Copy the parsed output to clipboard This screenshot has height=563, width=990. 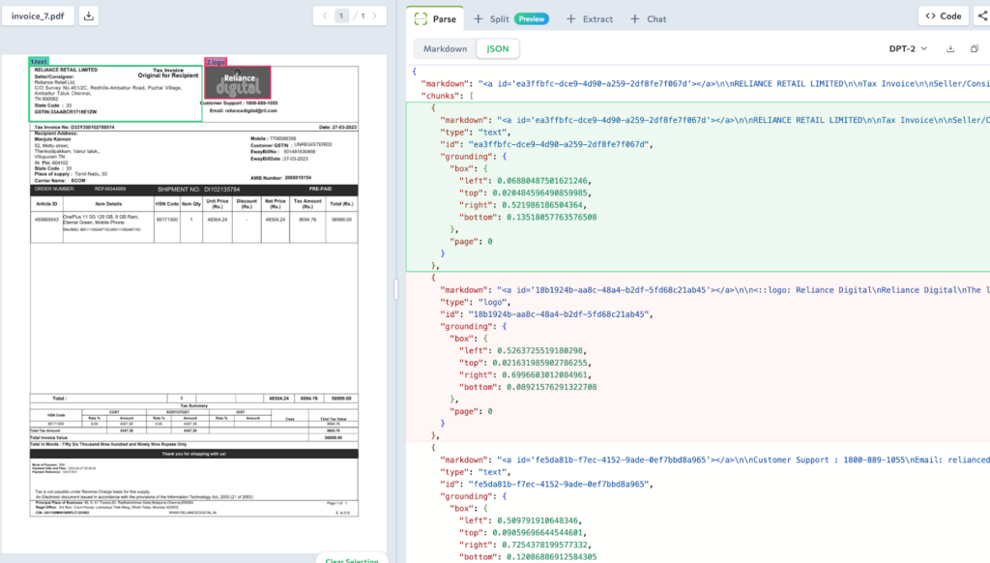coord(974,48)
